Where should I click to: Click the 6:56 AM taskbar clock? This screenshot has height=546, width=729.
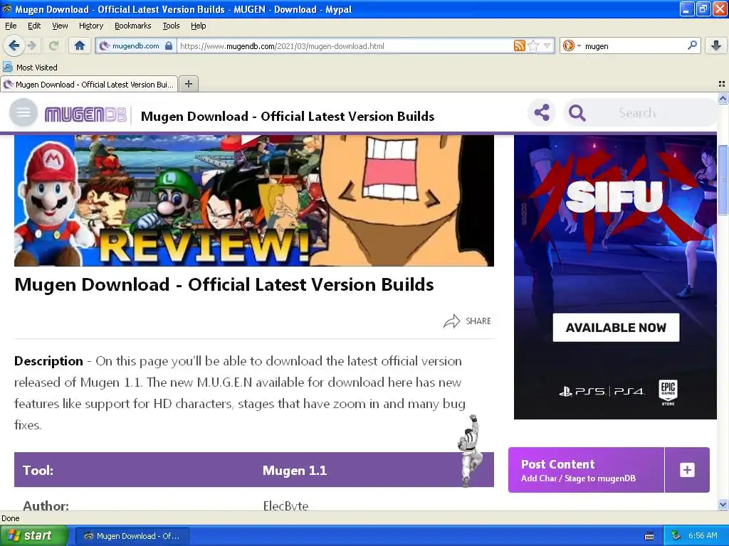(703, 536)
